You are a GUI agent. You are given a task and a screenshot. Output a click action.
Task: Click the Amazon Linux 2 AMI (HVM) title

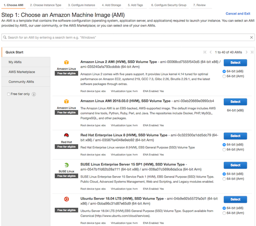[119, 62]
